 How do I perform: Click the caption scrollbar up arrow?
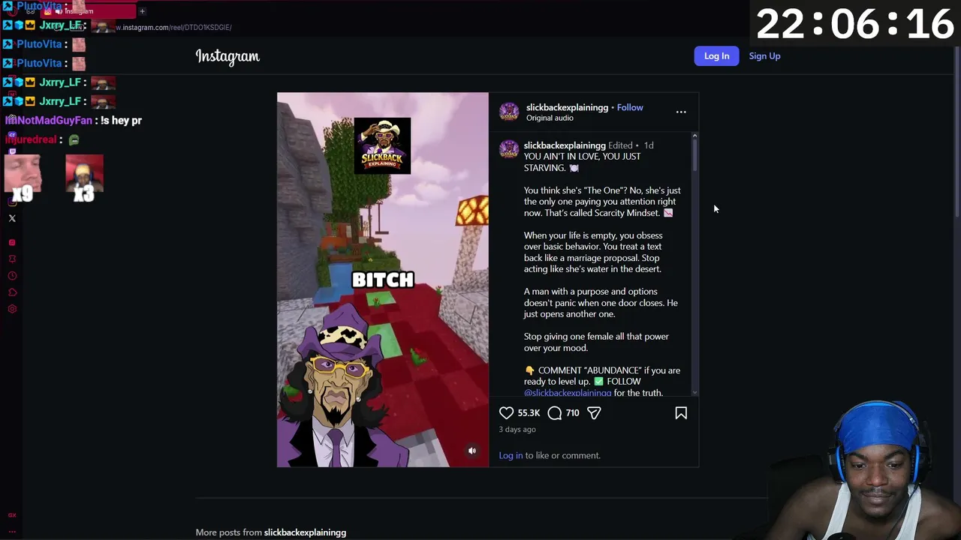(x=694, y=136)
